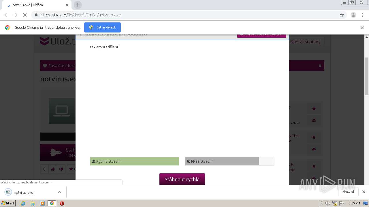Open Action Center flag icon

click(341, 203)
